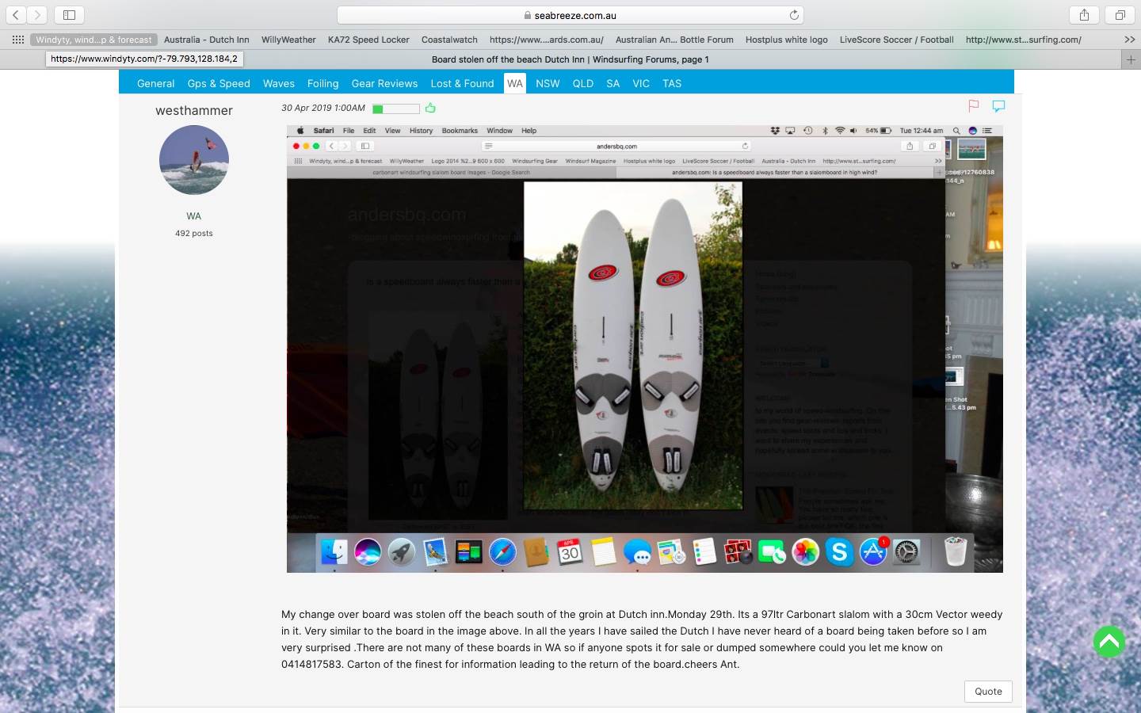The width and height of the screenshot is (1141, 713).
Task: Click Notes icon in pictured dock
Action: tap(603, 552)
